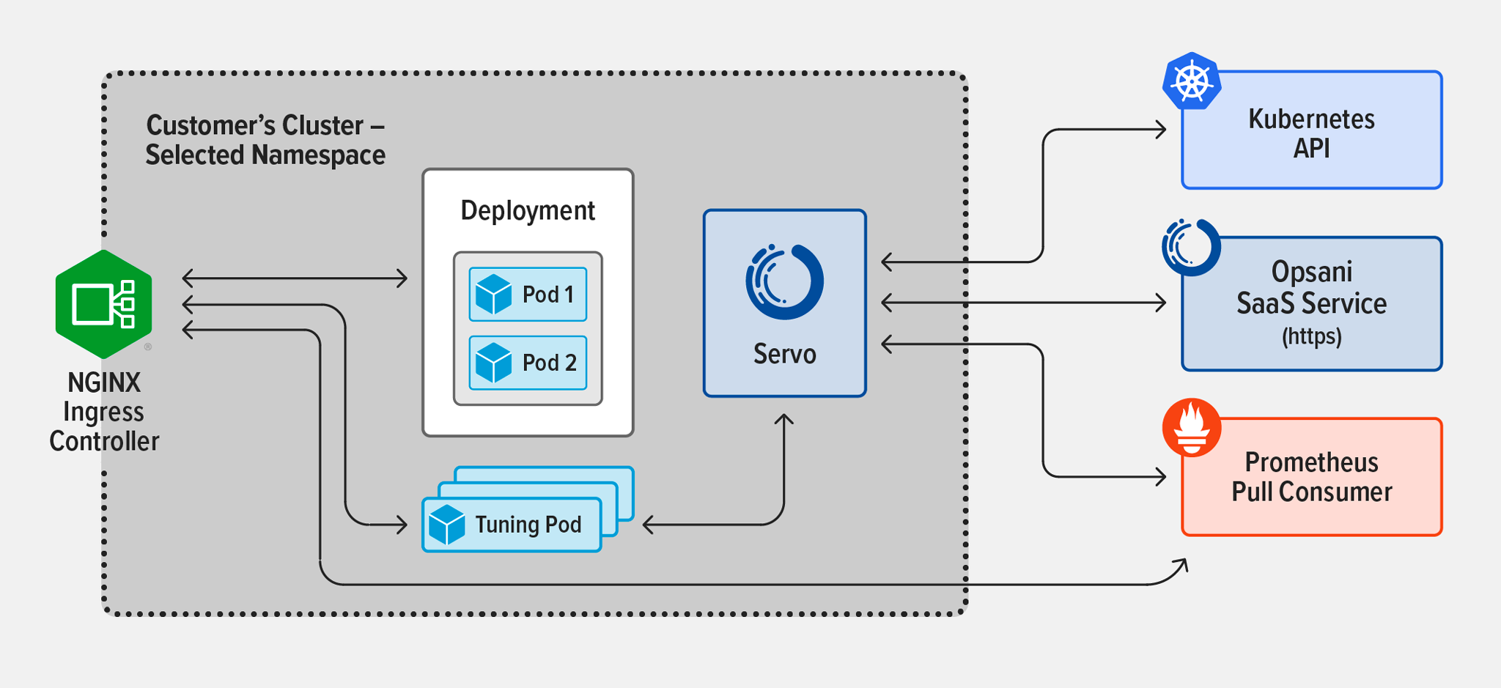Click the (https) text under Opsani SaaS

coord(1311,337)
